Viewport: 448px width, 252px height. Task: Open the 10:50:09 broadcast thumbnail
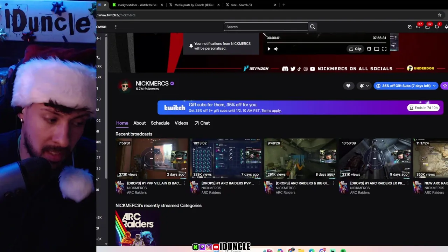374,159
